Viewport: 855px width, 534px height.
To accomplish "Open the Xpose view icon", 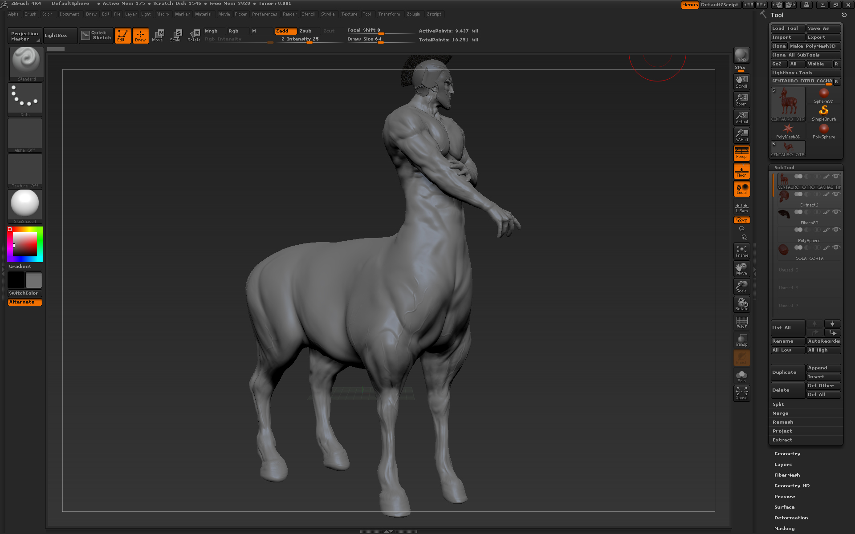I will pyautogui.click(x=741, y=393).
